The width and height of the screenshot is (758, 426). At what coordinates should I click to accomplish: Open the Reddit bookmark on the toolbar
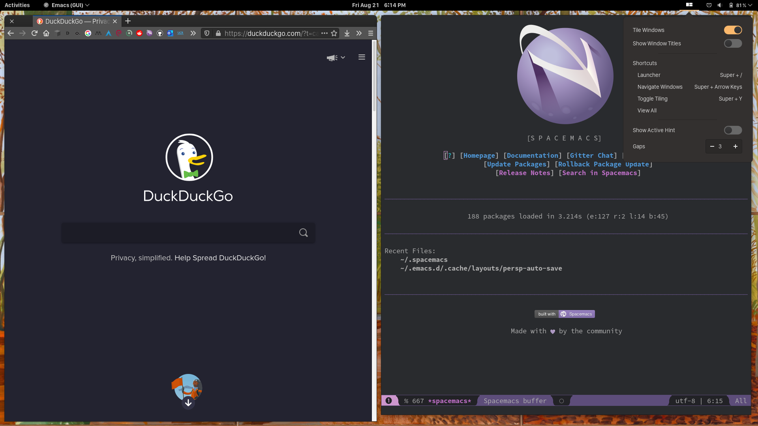(x=139, y=33)
